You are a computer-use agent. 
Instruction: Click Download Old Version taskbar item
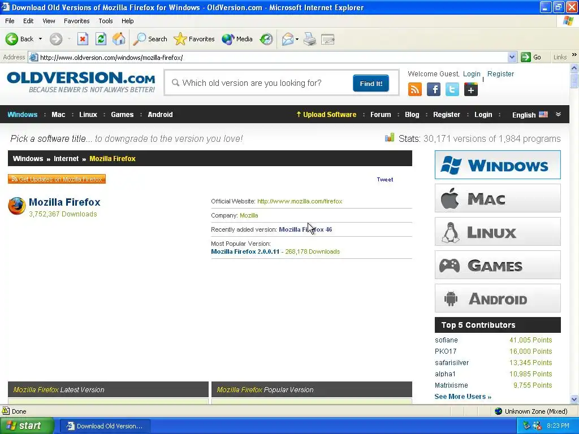[x=105, y=426]
